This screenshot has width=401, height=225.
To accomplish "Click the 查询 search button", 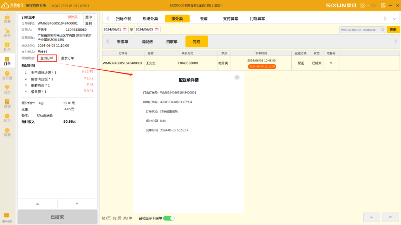I will [393, 30].
